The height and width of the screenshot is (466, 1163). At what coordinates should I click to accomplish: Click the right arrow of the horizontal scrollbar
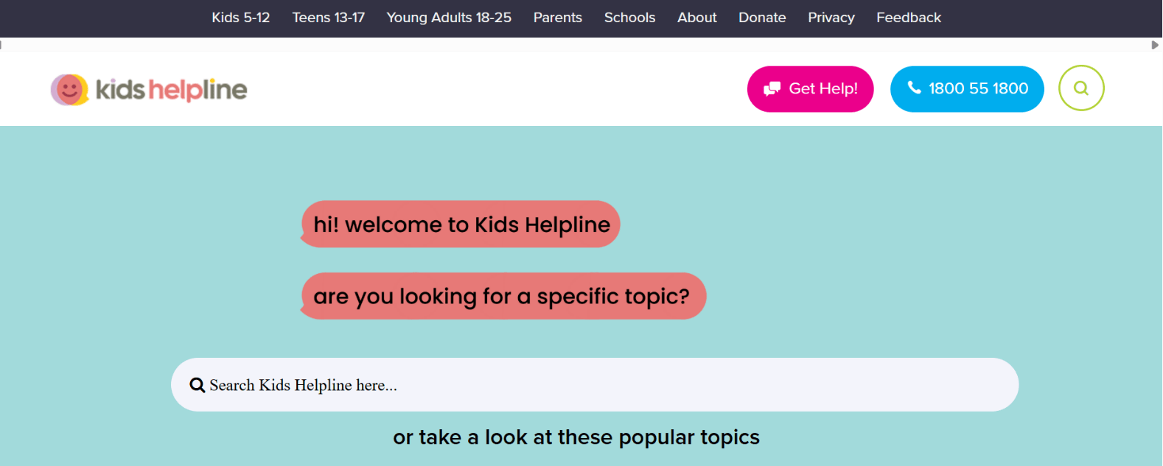coord(1155,45)
